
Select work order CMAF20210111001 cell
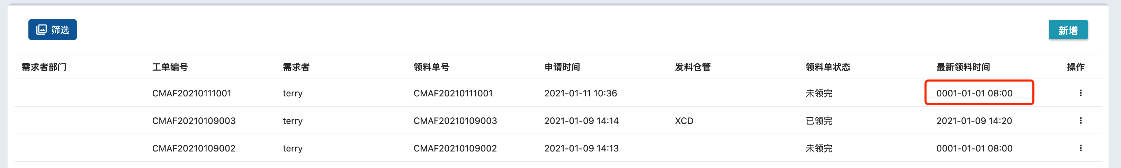pyautogui.click(x=191, y=93)
